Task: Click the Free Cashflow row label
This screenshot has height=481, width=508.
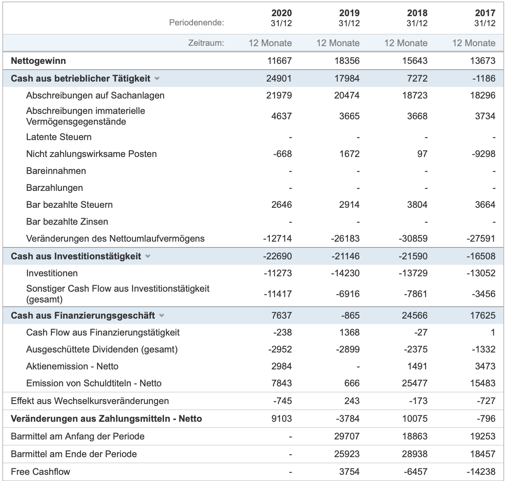Action: pos(40,472)
